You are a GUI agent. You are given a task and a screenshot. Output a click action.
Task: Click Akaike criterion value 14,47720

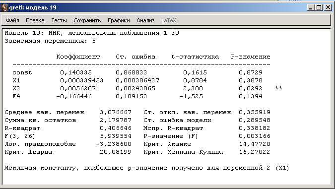click(255, 144)
